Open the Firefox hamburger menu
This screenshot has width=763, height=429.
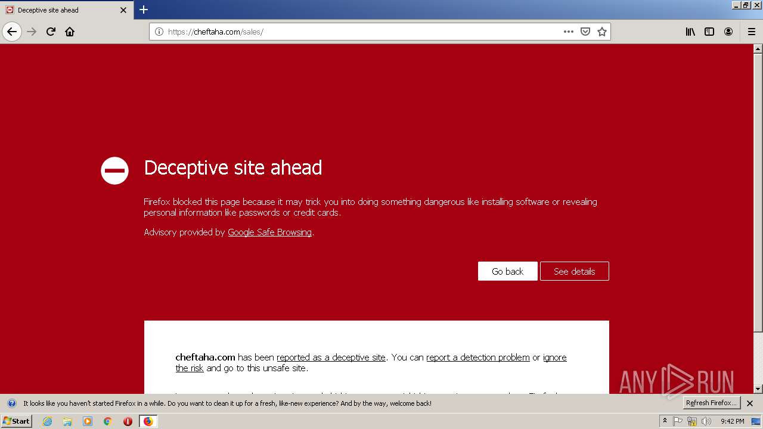tap(752, 32)
